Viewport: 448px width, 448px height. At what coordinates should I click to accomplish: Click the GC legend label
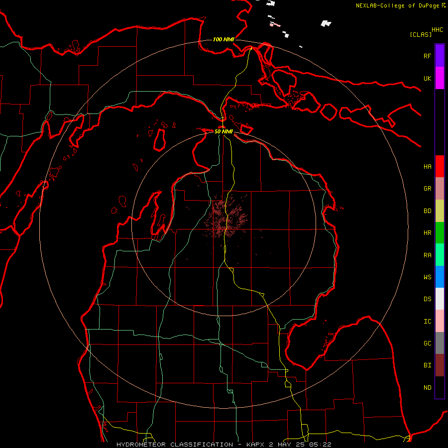[x=427, y=343]
